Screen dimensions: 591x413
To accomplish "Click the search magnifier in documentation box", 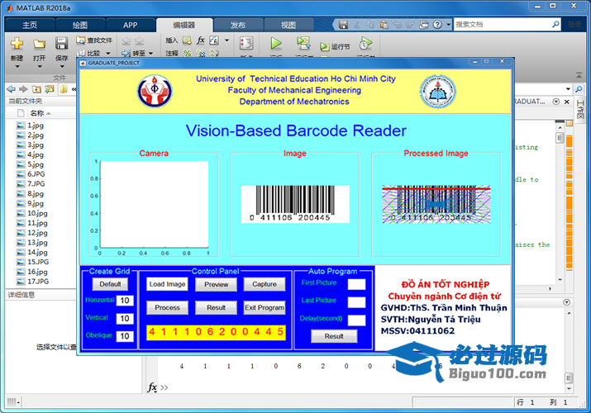I will click(555, 25).
